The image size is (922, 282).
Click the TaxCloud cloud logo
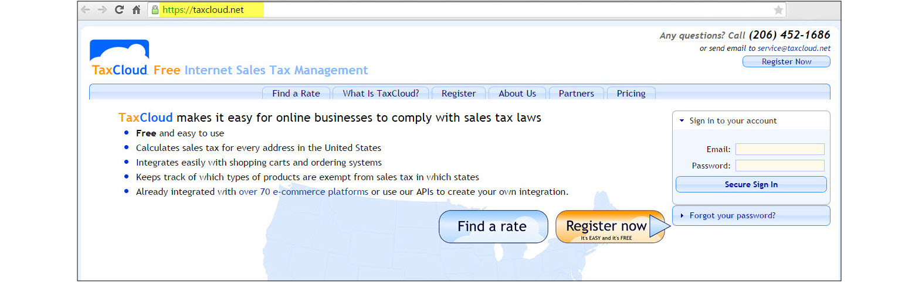tap(120, 58)
